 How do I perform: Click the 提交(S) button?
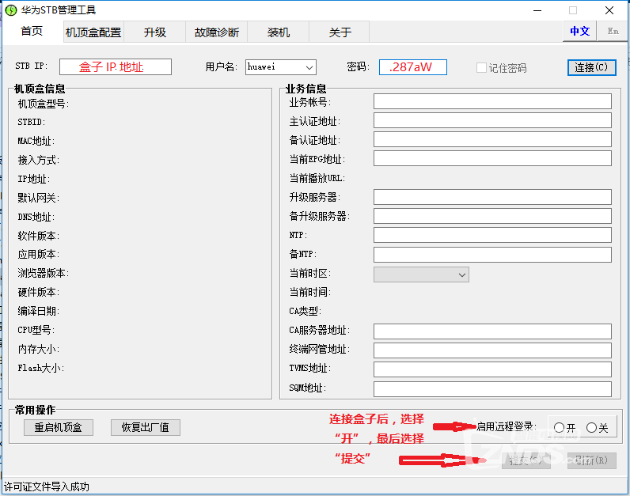pos(526,460)
